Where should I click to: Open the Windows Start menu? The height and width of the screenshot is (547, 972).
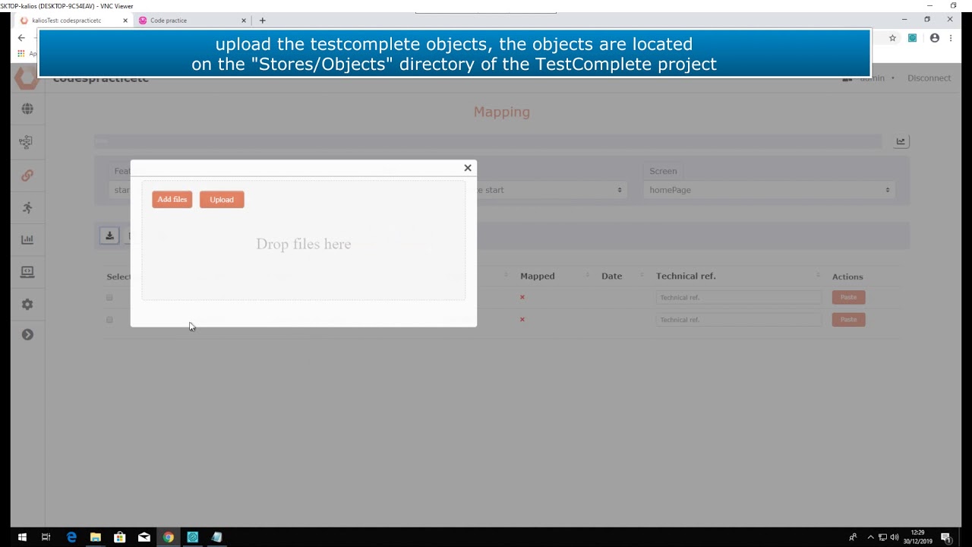pos(22,537)
